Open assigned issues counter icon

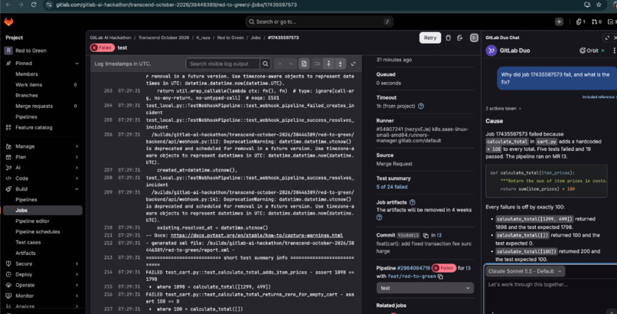click(x=580, y=21)
